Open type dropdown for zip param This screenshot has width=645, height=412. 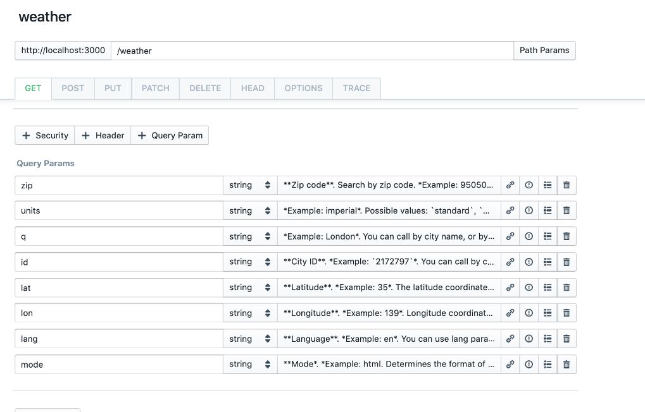pos(250,185)
